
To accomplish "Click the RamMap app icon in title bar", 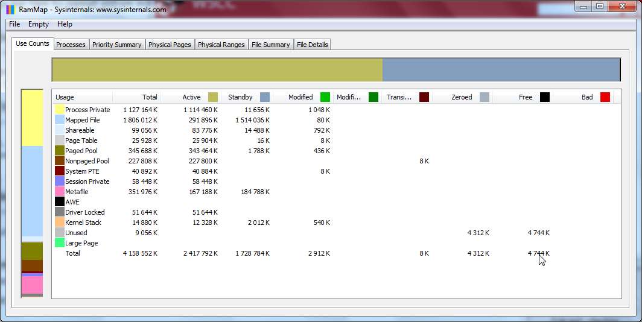I will 10,10.
